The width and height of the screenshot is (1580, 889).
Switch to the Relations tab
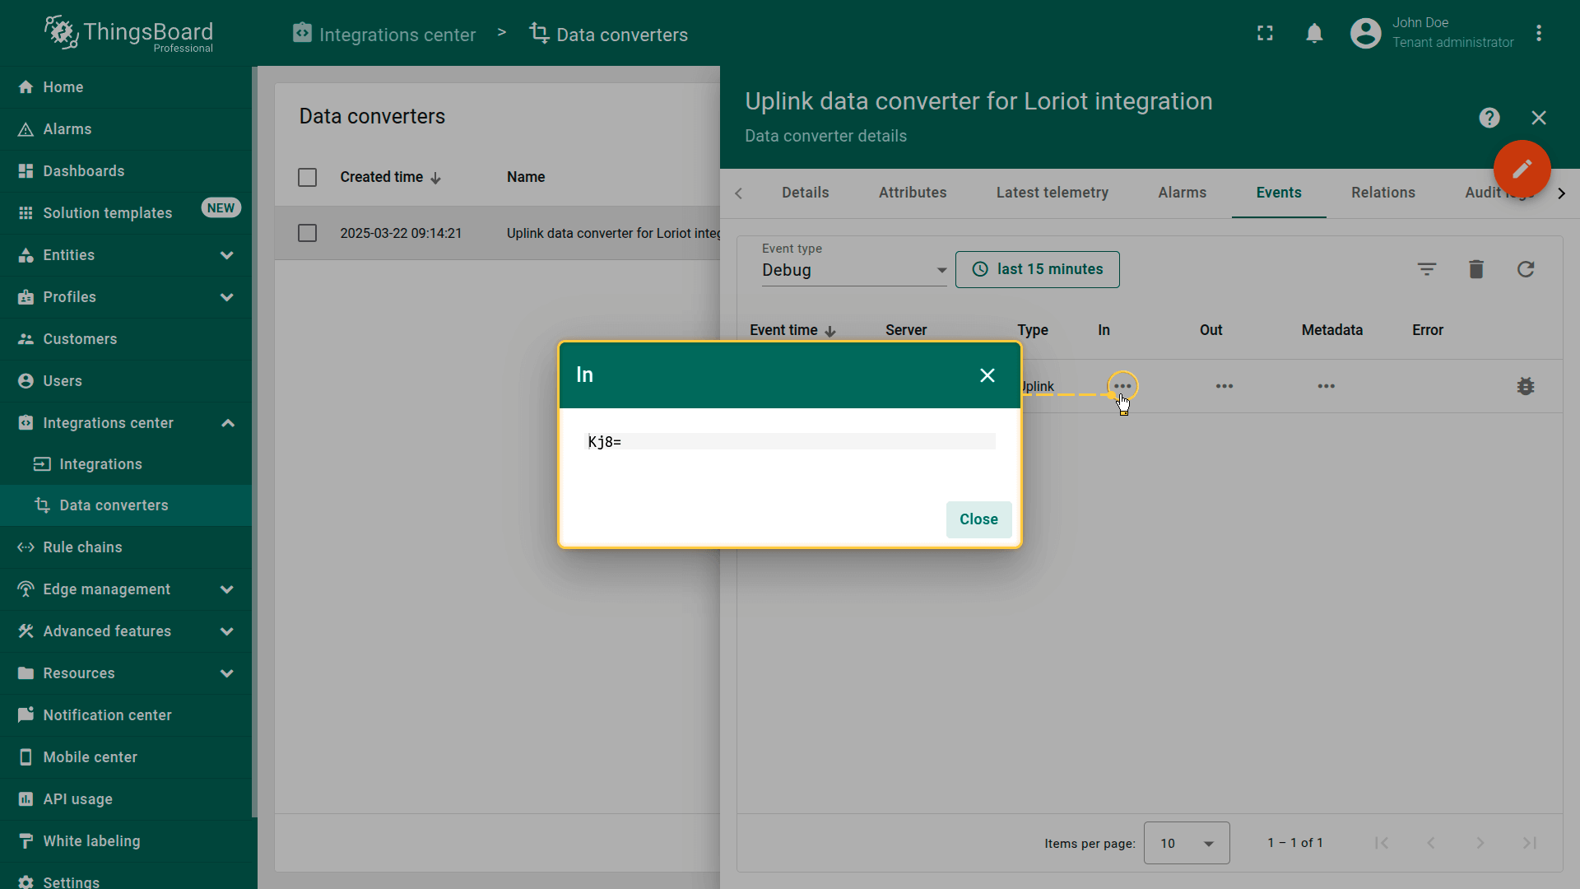tap(1382, 193)
